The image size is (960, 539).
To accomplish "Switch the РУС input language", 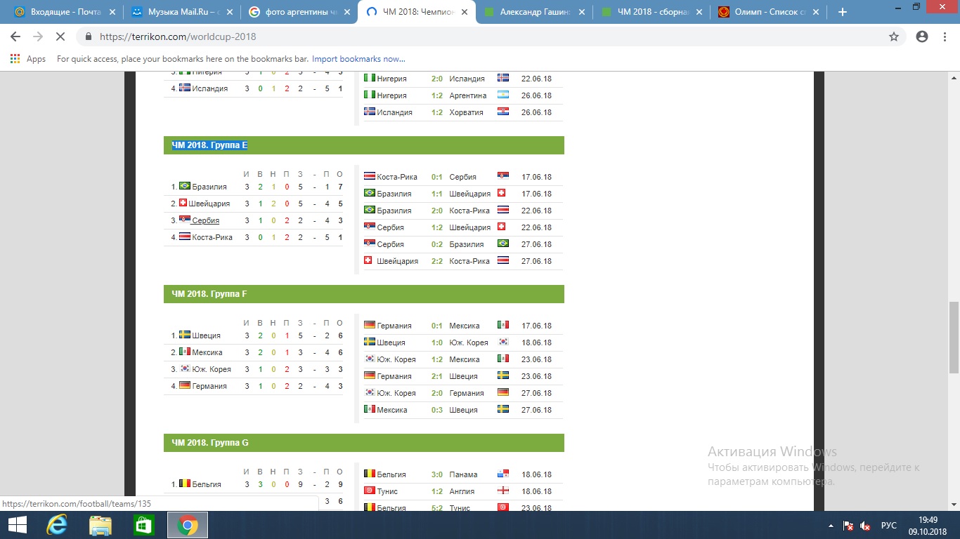I will pos(889,526).
